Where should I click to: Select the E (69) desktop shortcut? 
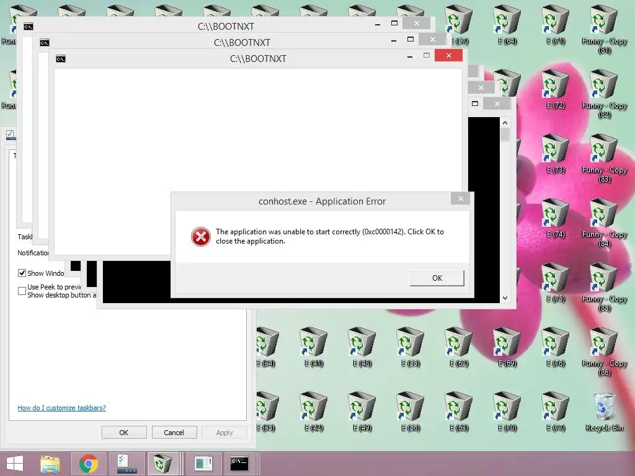pos(507,347)
